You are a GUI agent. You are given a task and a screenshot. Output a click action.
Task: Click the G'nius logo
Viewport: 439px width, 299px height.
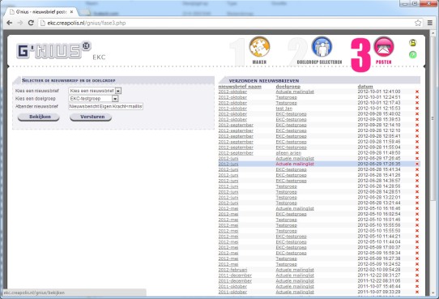(x=53, y=50)
